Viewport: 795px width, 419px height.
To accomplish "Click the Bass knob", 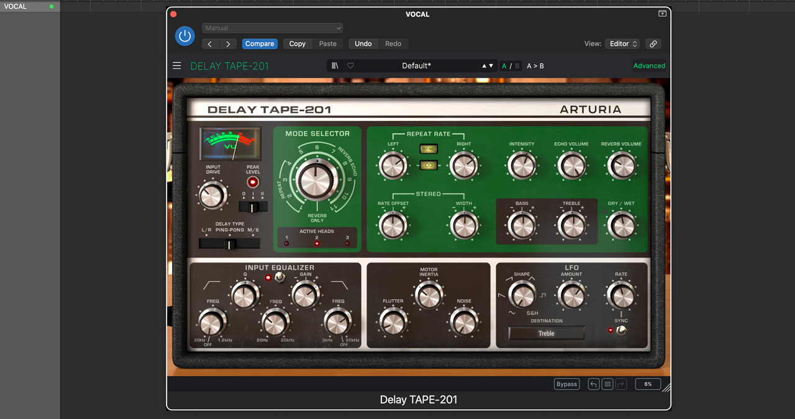I will (x=522, y=225).
